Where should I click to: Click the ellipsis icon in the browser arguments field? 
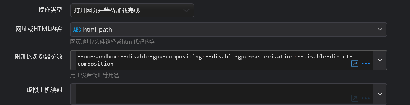tap(366, 64)
